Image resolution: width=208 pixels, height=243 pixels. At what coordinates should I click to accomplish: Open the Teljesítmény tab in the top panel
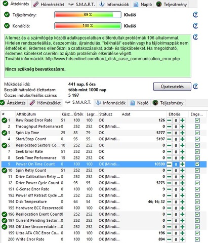172,4
